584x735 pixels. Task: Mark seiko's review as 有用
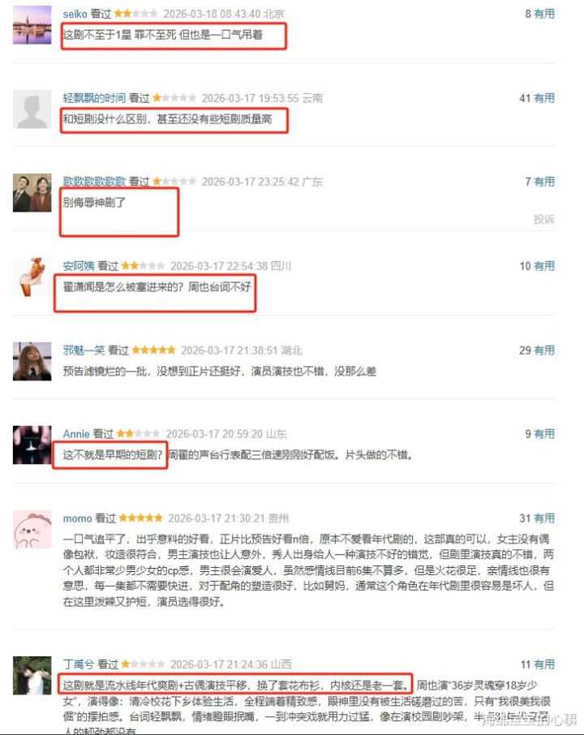coord(544,14)
